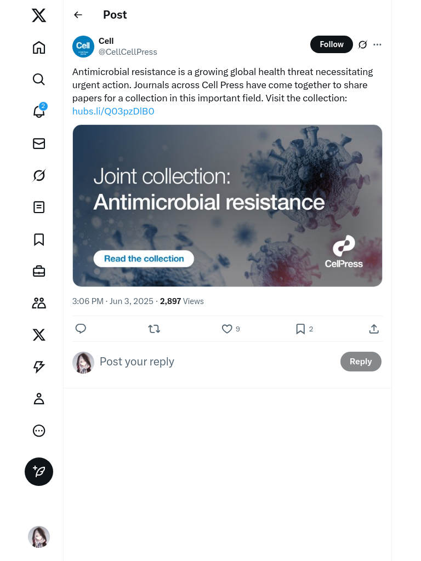Repost the antimicrobial resistance post

point(154,329)
